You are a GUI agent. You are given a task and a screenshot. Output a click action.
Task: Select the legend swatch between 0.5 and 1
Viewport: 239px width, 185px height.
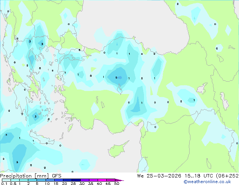coord(15,180)
